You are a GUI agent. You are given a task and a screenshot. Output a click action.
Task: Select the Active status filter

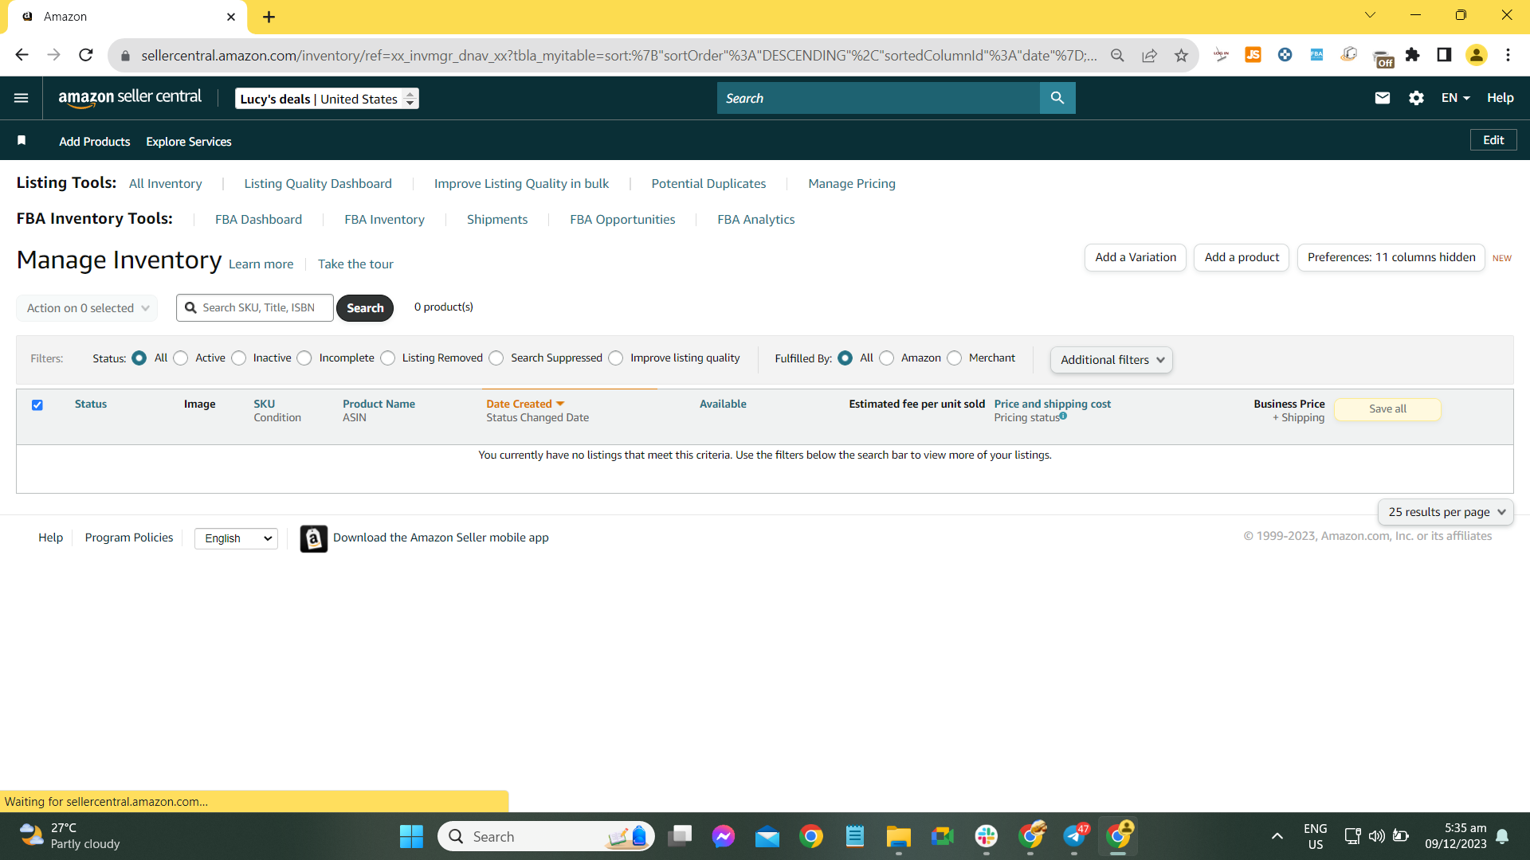181,358
